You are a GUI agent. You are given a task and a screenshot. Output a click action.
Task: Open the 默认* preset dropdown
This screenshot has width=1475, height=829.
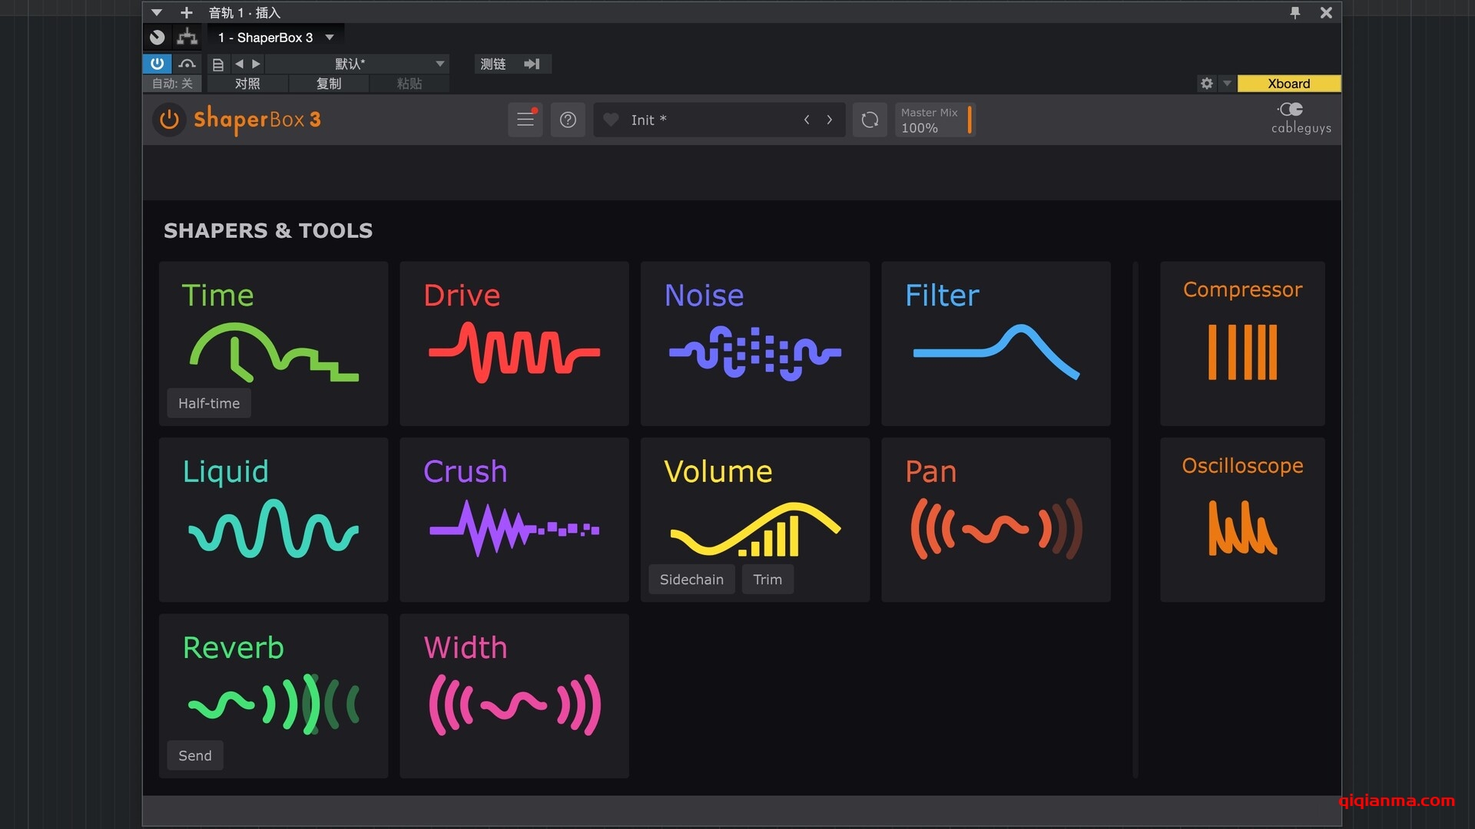click(356, 64)
